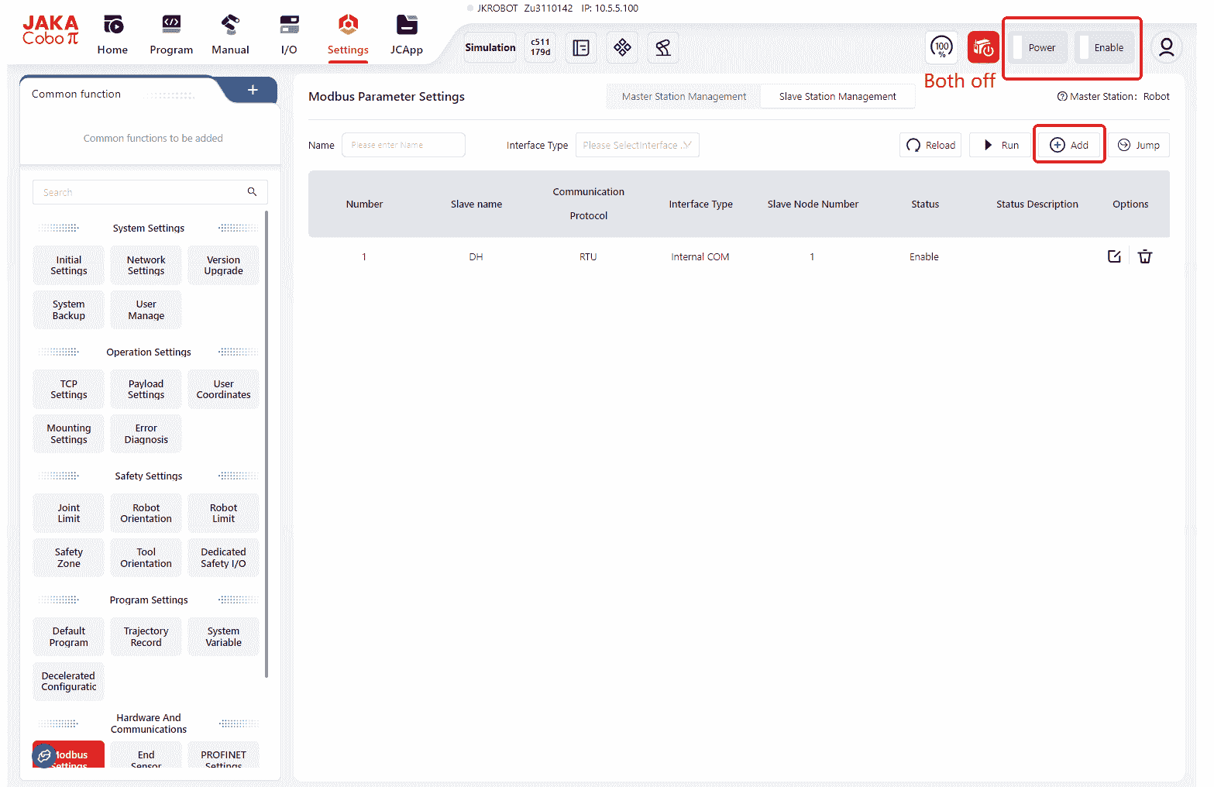Click the red robot power-off icon
The height and width of the screenshot is (787, 1214).
pos(983,48)
